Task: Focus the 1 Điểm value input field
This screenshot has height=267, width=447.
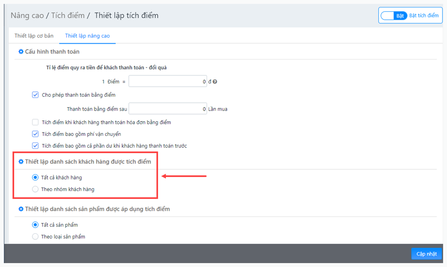Action: (x=168, y=81)
